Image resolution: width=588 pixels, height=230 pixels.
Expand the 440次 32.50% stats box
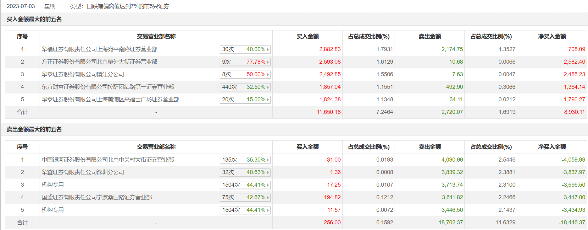pos(245,87)
